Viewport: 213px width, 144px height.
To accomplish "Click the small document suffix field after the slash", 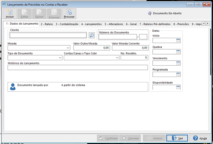I will [143, 37].
